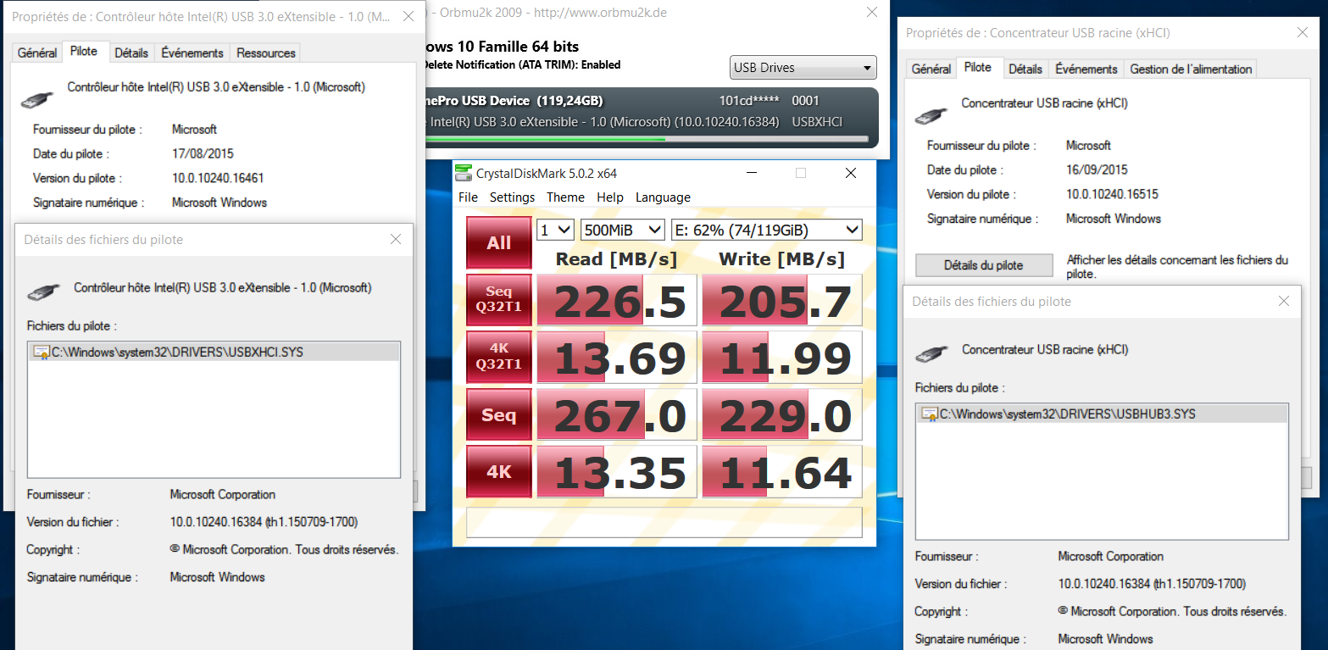Screen dimensions: 1328x650
Task: Switch to Général tab in Concentrateur USB properties
Action: pos(931,69)
